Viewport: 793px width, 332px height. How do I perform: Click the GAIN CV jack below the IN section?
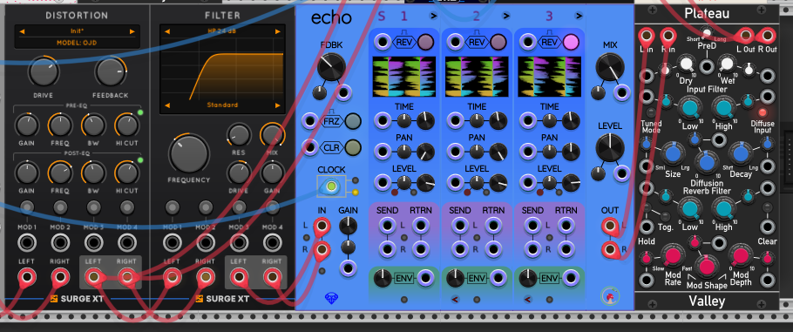pos(348,268)
